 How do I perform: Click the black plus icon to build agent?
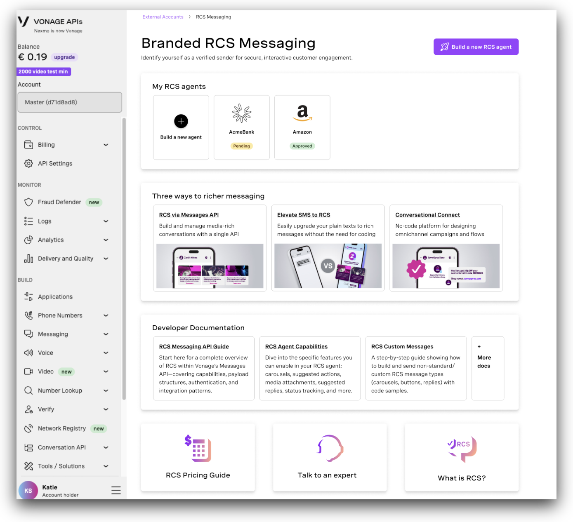tap(181, 121)
